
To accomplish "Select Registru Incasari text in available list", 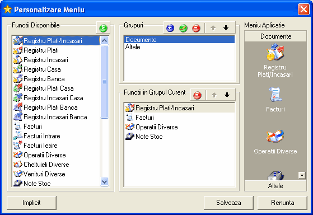I will (46, 60).
